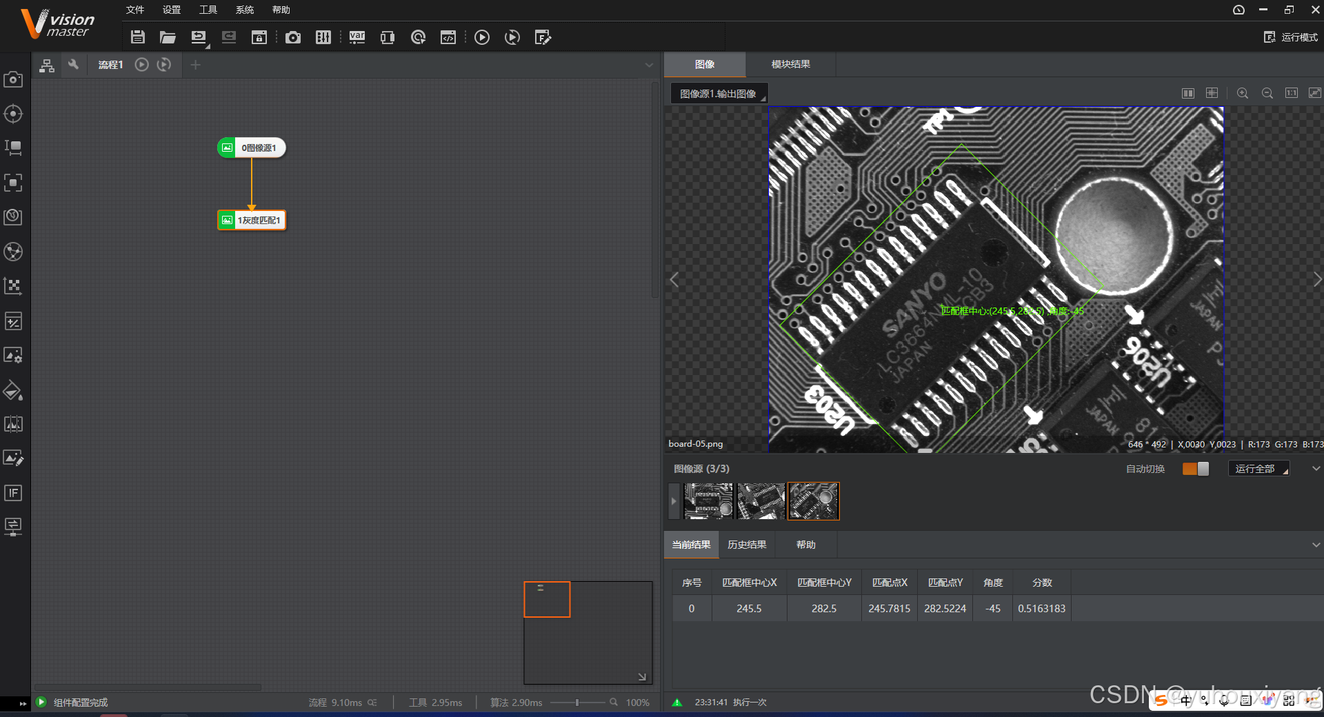The width and height of the screenshot is (1324, 717).
Task: Open the communication tools icon at the sidebar bottom
Action: click(x=13, y=527)
